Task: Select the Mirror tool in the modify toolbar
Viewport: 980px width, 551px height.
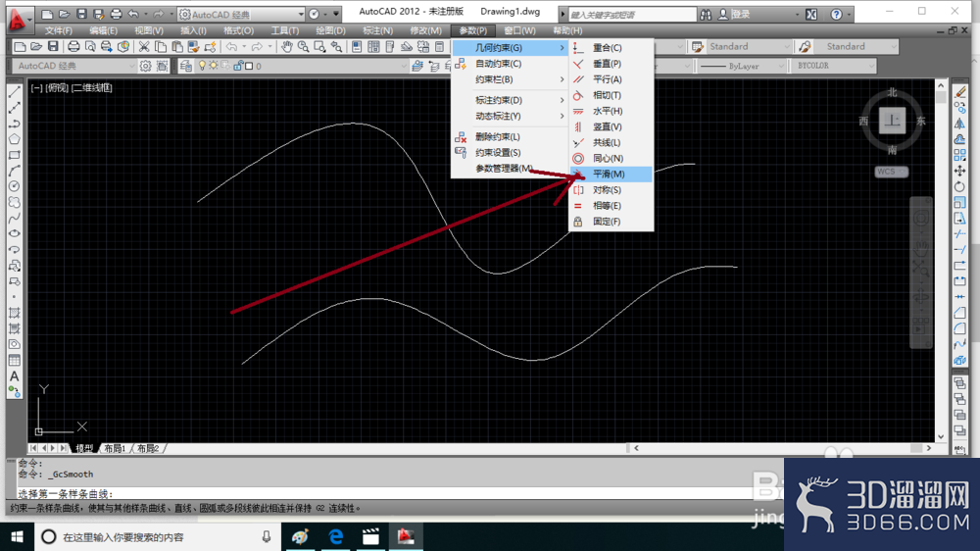Action: pos(960,124)
